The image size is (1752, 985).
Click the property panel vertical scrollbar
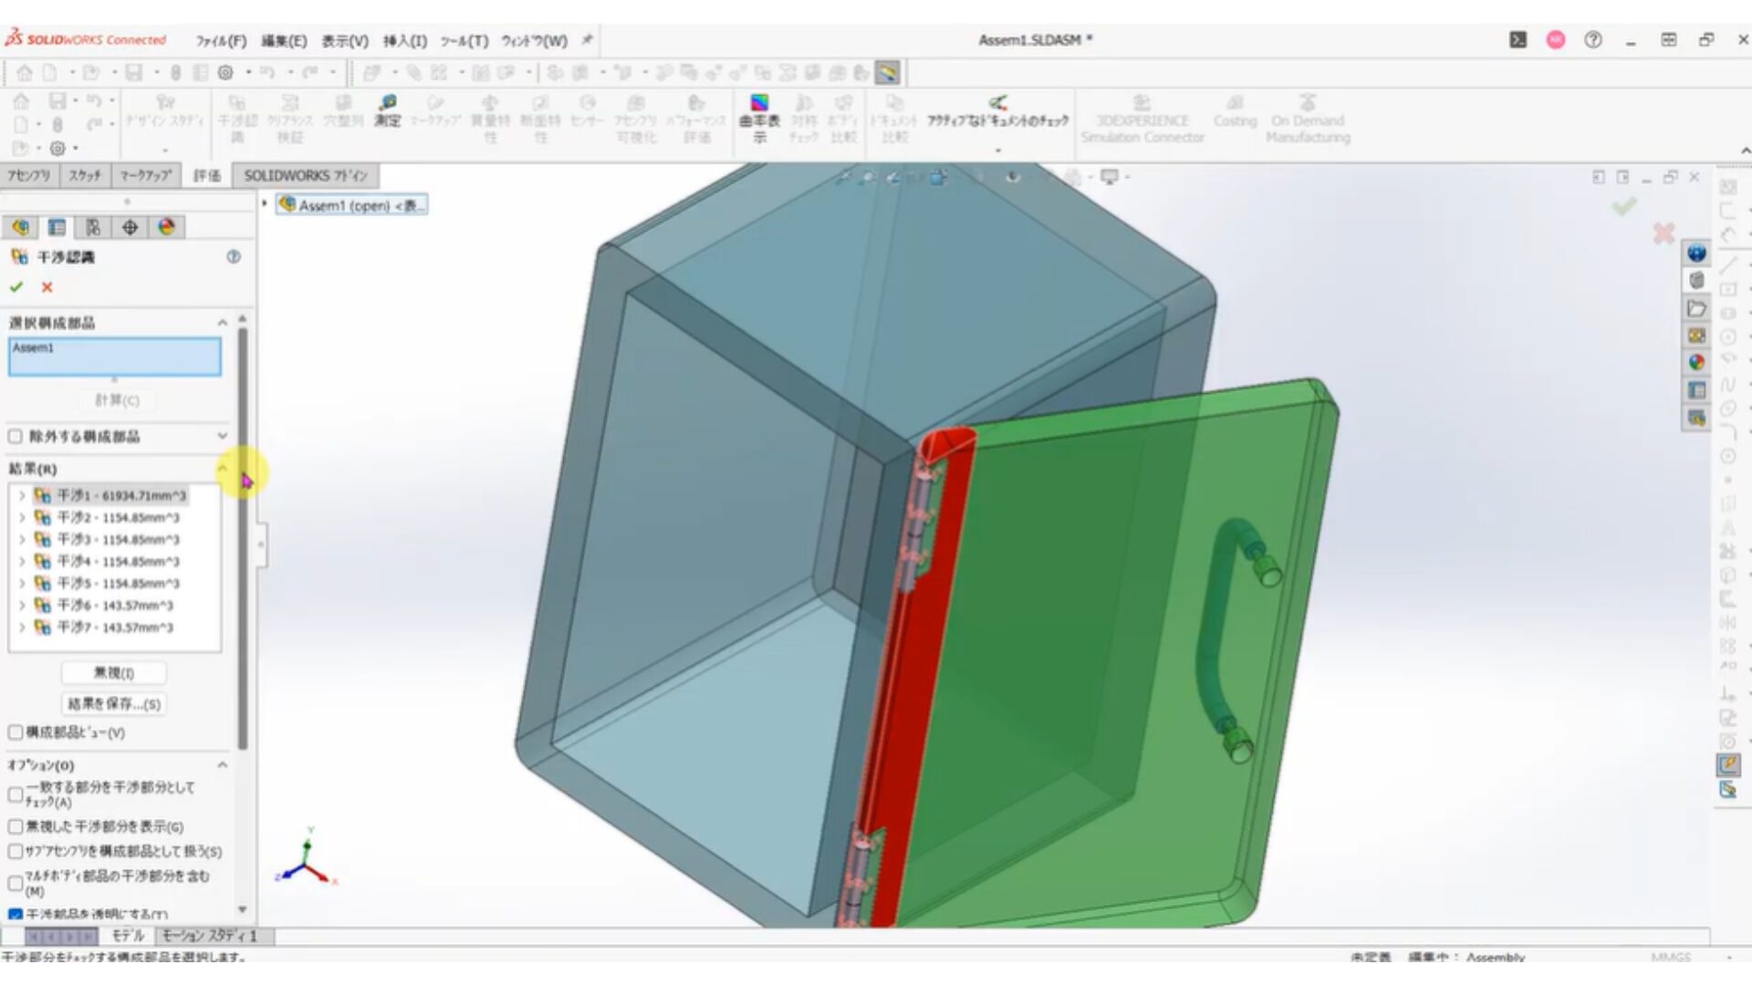pyautogui.click(x=243, y=538)
